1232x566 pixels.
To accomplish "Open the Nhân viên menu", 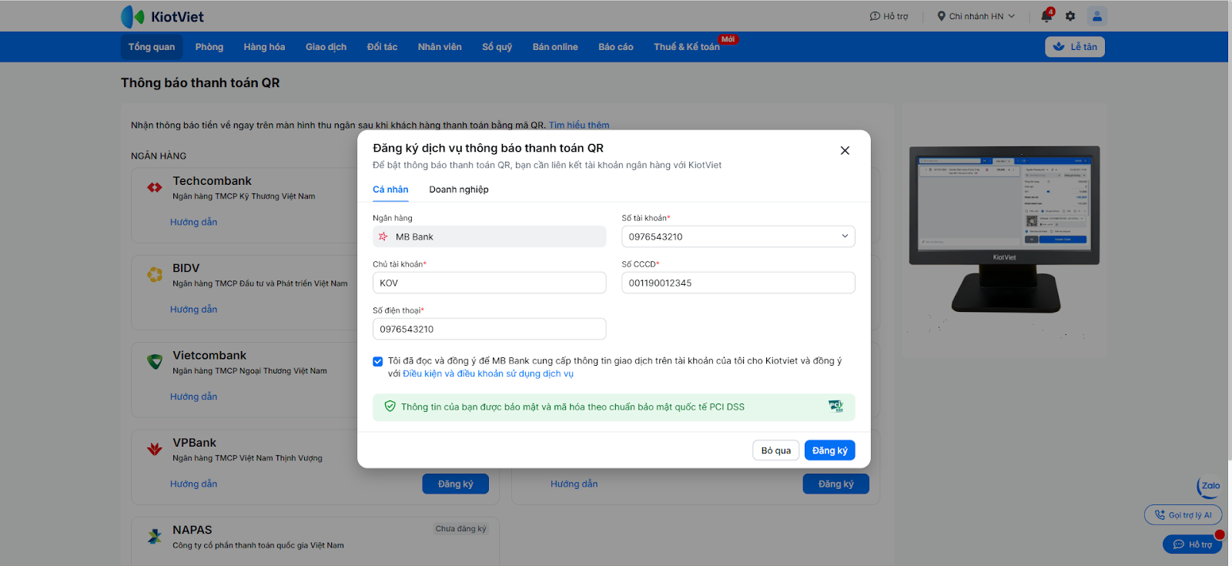I will click(440, 47).
